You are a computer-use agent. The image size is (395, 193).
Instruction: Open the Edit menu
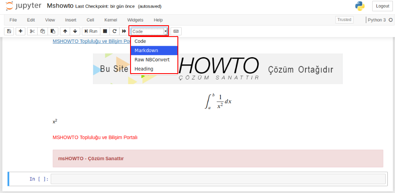31,20
